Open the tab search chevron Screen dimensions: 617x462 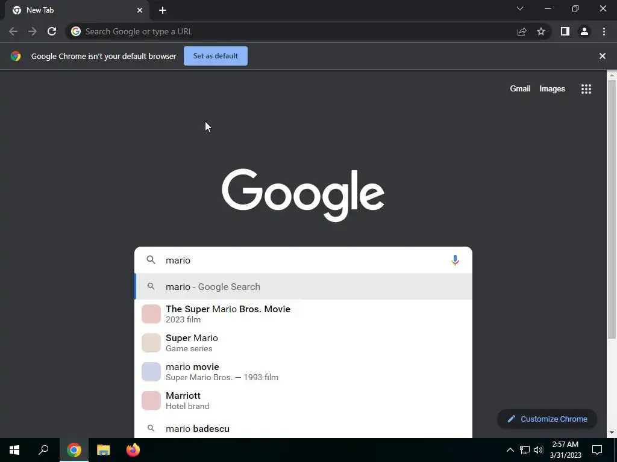[x=520, y=8]
